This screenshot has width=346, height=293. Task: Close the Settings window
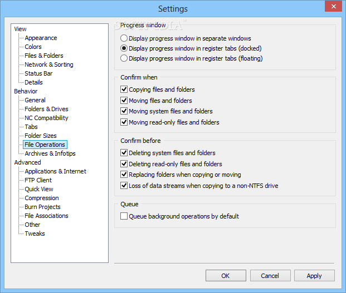coord(333,6)
